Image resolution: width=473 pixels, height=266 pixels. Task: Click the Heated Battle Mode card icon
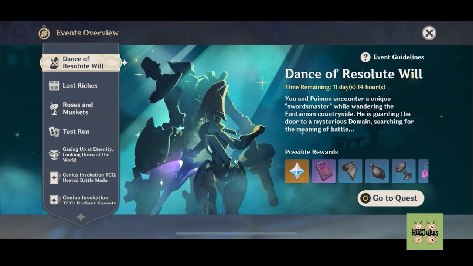[x=54, y=178]
